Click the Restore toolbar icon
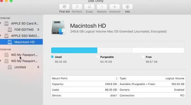 (x=102, y=7)
